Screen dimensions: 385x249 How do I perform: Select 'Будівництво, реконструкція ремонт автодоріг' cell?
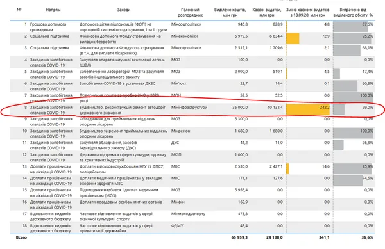pyautogui.click(x=123, y=110)
